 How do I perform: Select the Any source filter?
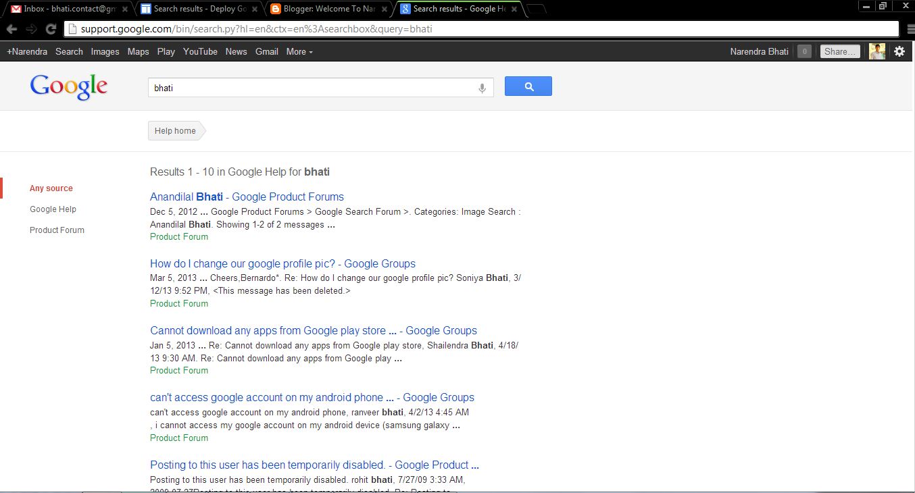point(51,188)
